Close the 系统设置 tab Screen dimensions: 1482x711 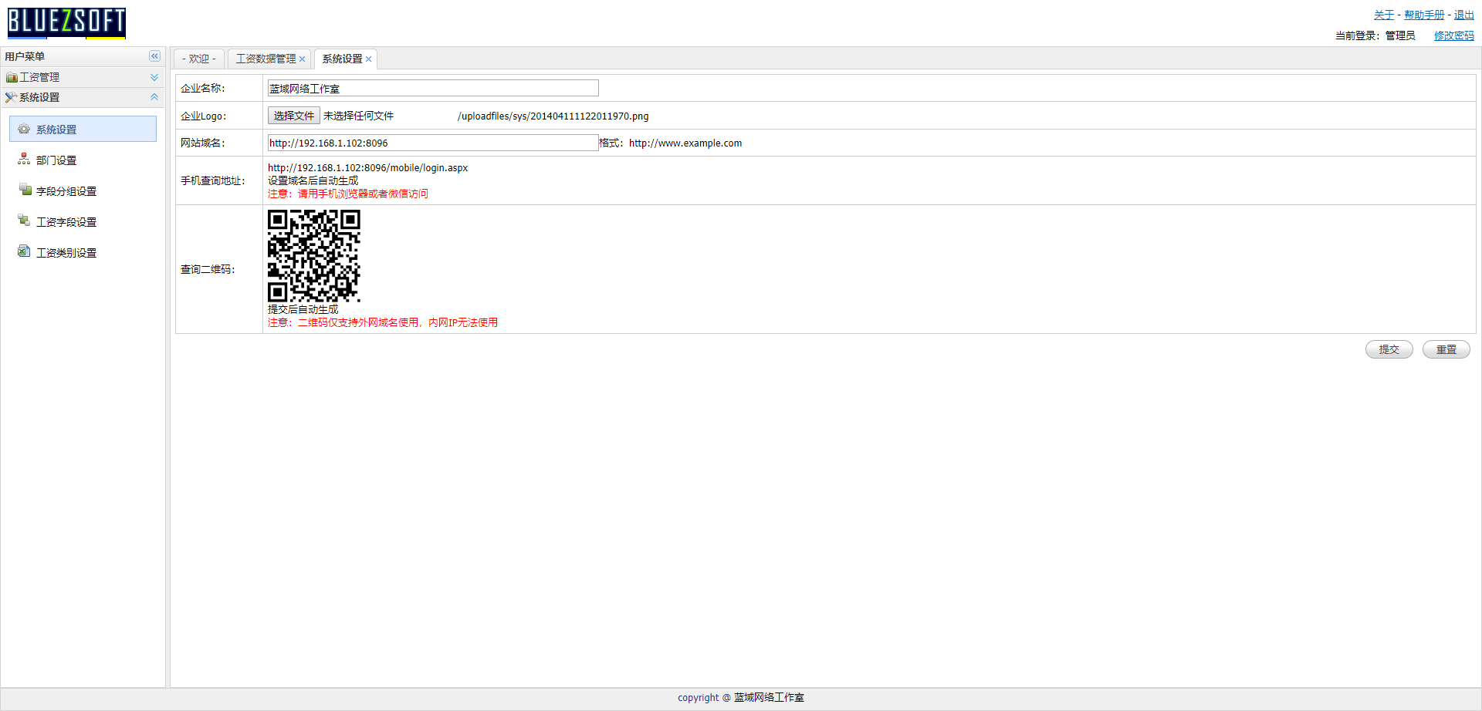(369, 59)
